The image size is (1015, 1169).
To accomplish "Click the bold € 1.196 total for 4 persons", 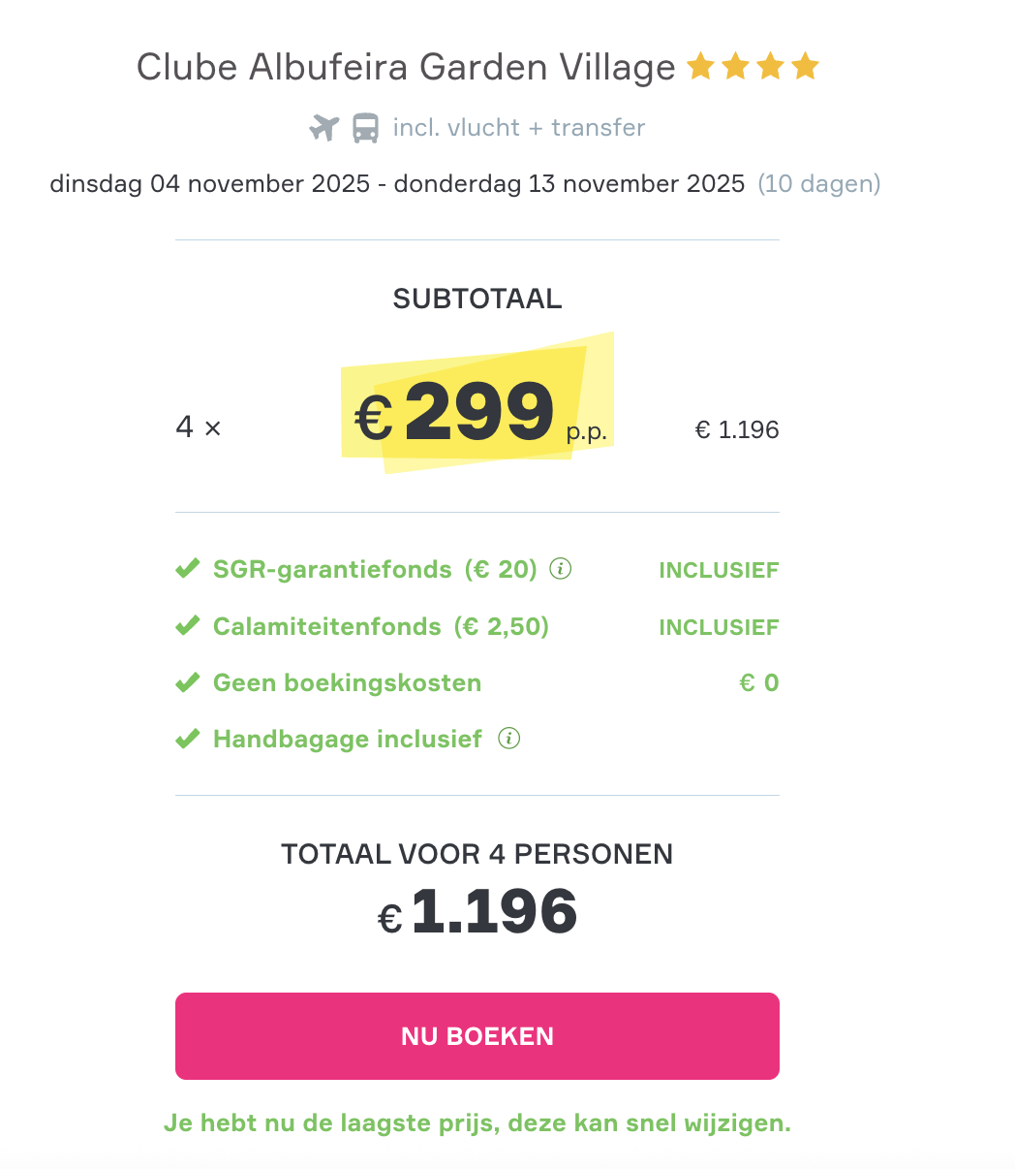I will coord(477,913).
